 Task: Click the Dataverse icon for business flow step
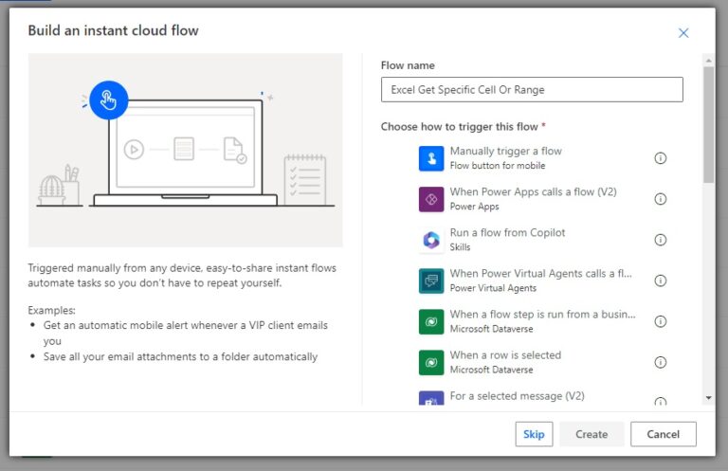pos(431,321)
